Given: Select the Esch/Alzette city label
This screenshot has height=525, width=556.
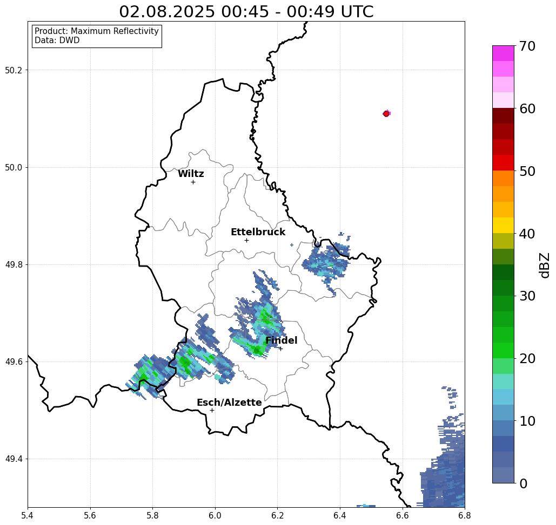Looking at the screenshot, I should coord(229,403).
